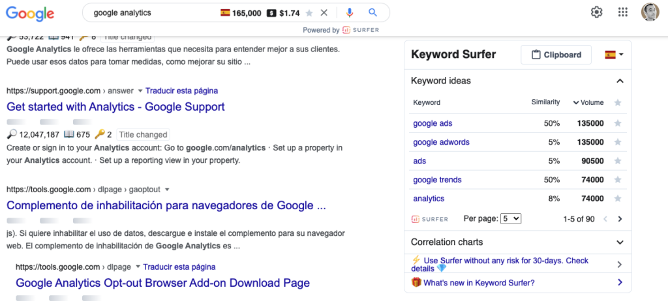The width and height of the screenshot is (668, 305).
Task: Expand the Correlation charts section
Action: tap(517, 242)
